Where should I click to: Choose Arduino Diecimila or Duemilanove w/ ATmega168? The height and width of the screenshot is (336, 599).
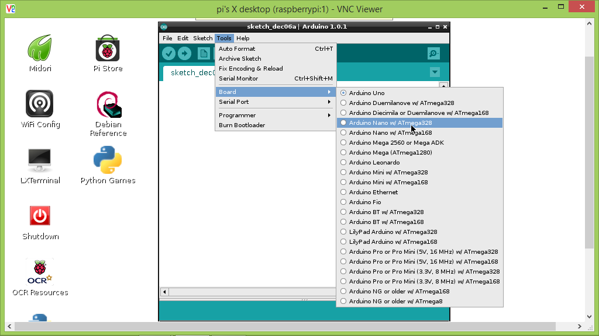coord(420,113)
